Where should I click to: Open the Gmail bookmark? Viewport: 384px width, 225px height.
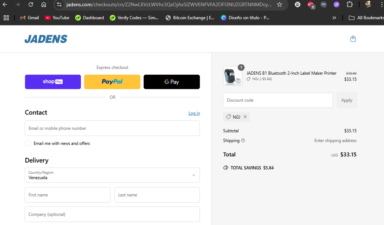(30, 18)
